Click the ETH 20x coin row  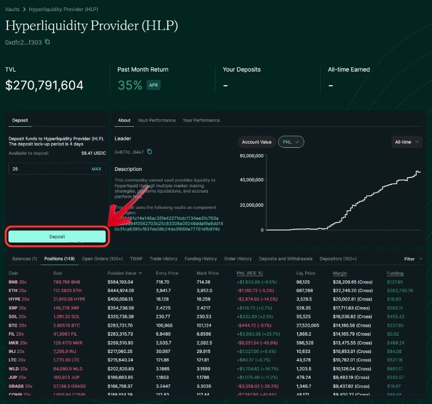[x=17, y=290]
